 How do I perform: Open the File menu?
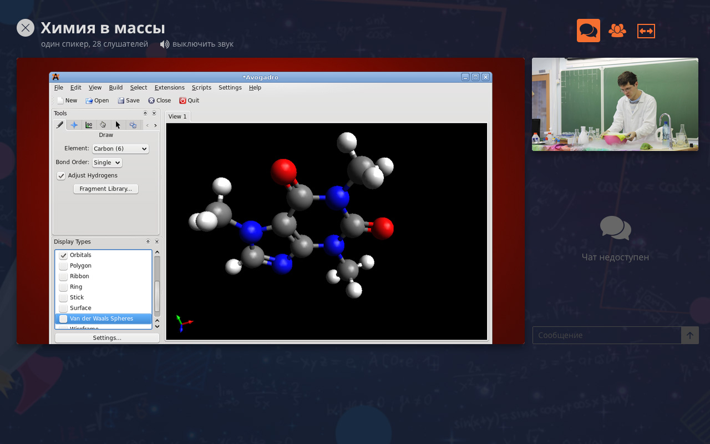pyautogui.click(x=59, y=88)
